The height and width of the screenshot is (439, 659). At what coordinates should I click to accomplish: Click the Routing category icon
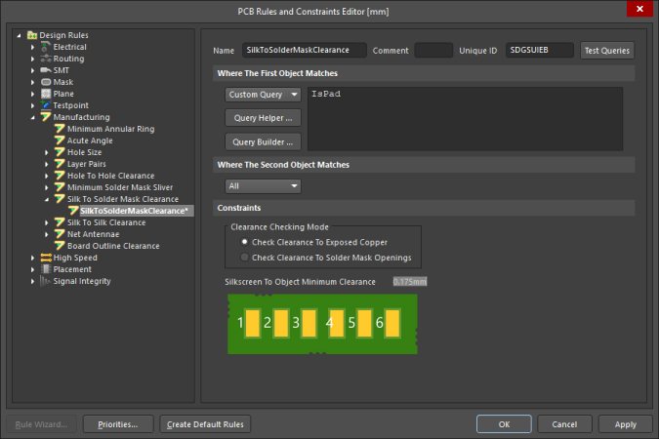(46, 59)
